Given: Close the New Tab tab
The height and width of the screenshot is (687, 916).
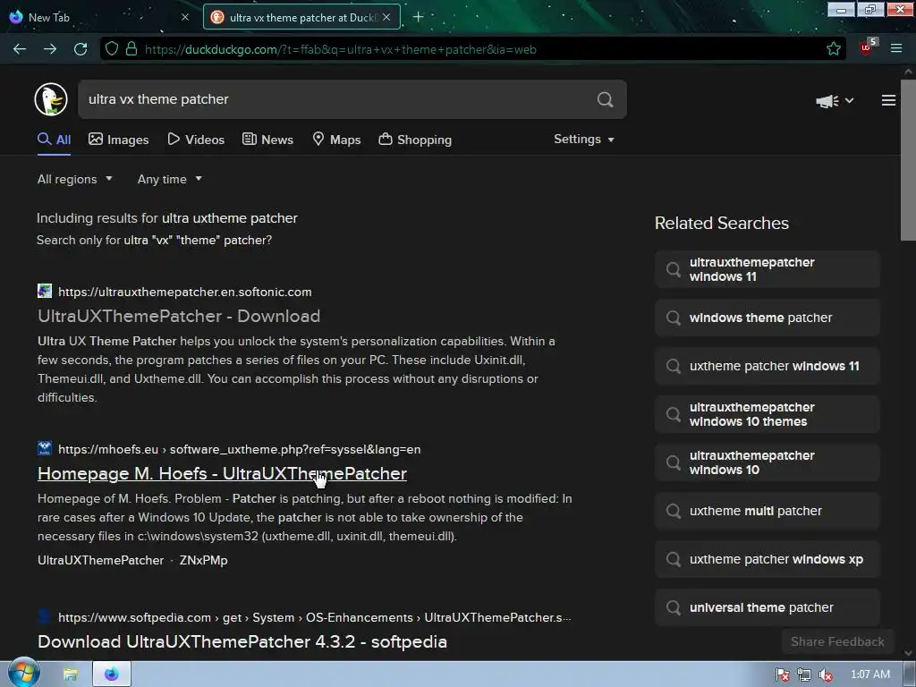Looking at the screenshot, I should tap(184, 17).
